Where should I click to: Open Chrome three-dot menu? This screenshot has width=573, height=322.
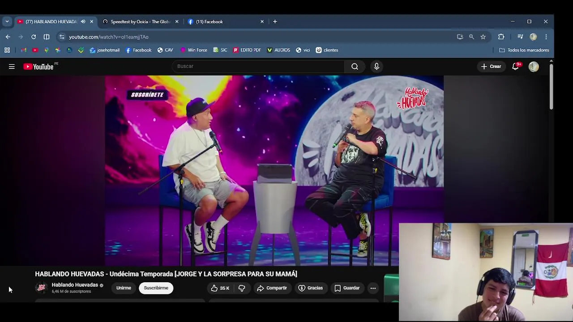[546, 37]
